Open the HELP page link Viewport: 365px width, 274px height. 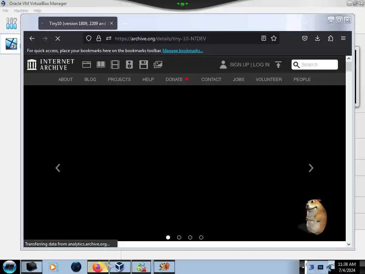148,80
